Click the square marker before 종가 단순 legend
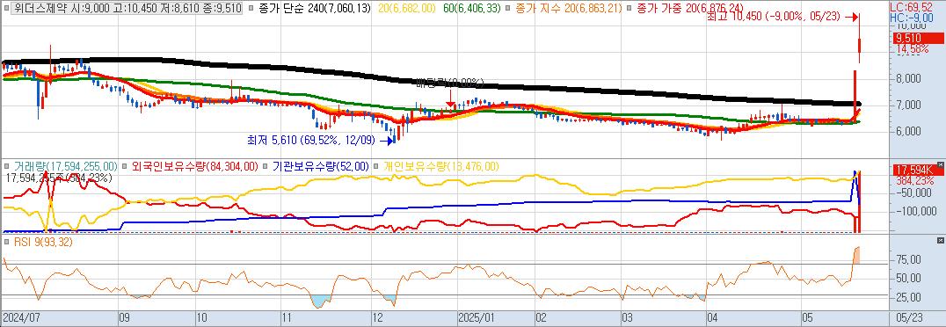The width and height of the screenshot is (946, 327). 251,9
